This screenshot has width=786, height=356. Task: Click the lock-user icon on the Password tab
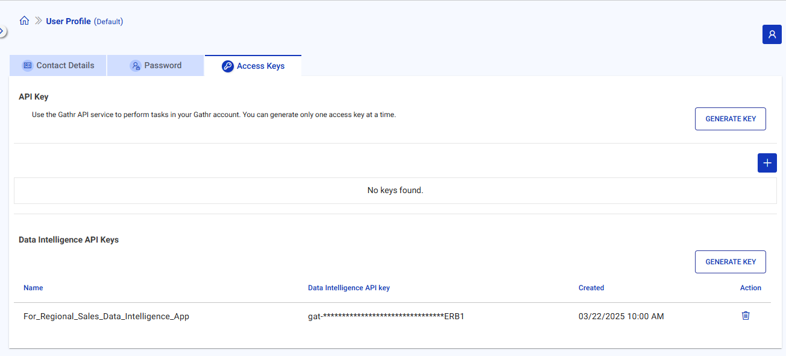(x=135, y=65)
